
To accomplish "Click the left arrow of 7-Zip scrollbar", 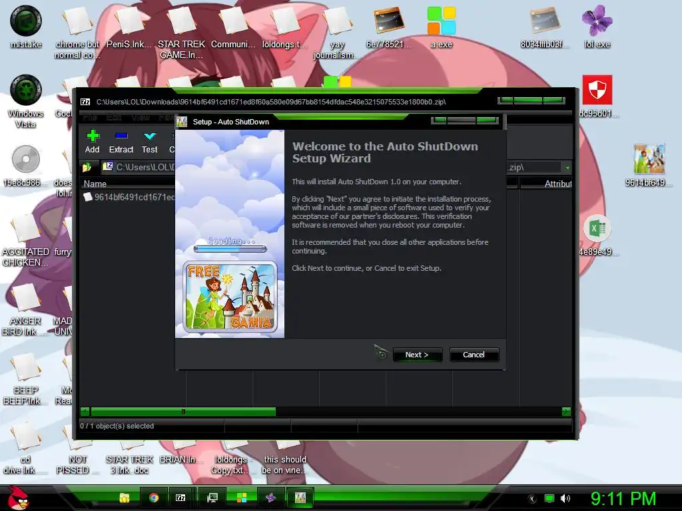I will point(85,411).
